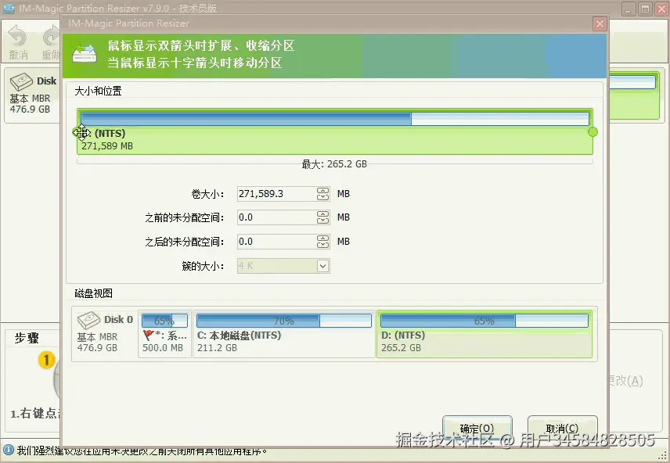This screenshot has width=670, height=463.
Task: Click the partition resize icon in green header
Action: click(85, 54)
